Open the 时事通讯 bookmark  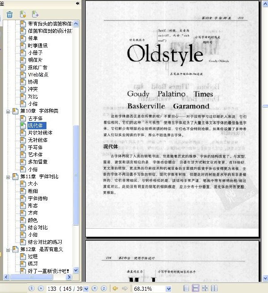pyautogui.click(x=38, y=46)
